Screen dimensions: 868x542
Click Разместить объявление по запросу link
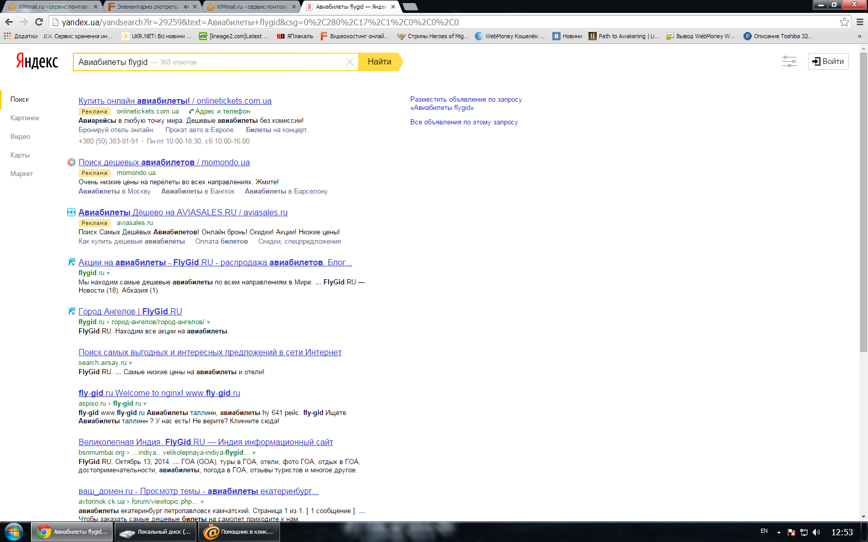click(x=466, y=103)
